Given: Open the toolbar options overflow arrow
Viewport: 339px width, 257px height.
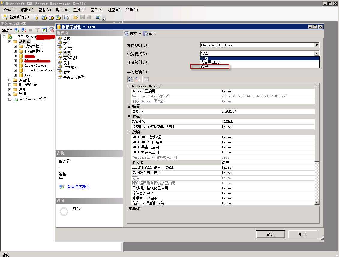Looking at the screenshot, I should point(104,19).
